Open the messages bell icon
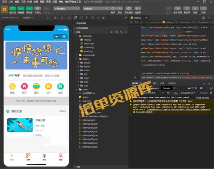This screenshot has width=214, height=169. click(204, 9)
